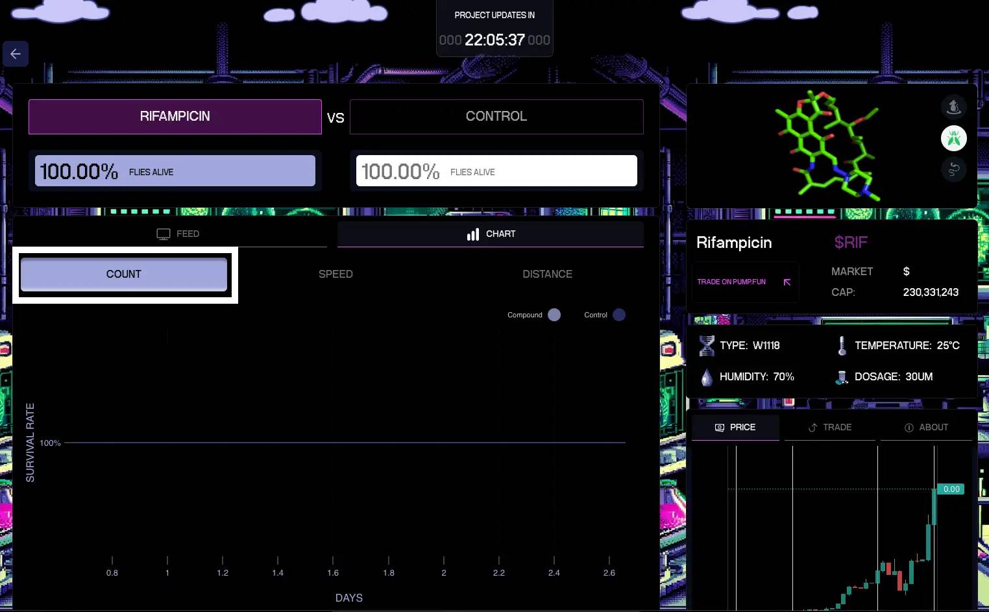Select the CONTROL group button
The width and height of the screenshot is (989, 612).
pyautogui.click(x=496, y=117)
